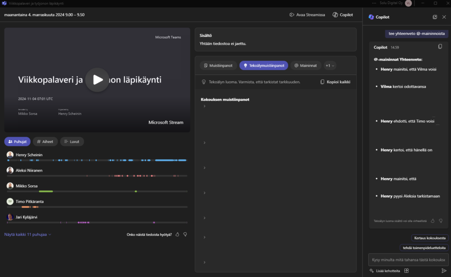
Task: Toggle the Copilot panel from the header
Action: pyautogui.click(x=342, y=15)
